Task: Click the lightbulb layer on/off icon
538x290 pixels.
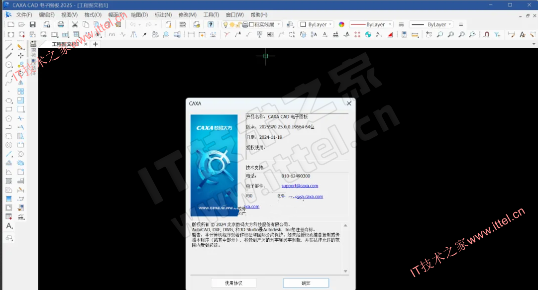Action: [225, 24]
